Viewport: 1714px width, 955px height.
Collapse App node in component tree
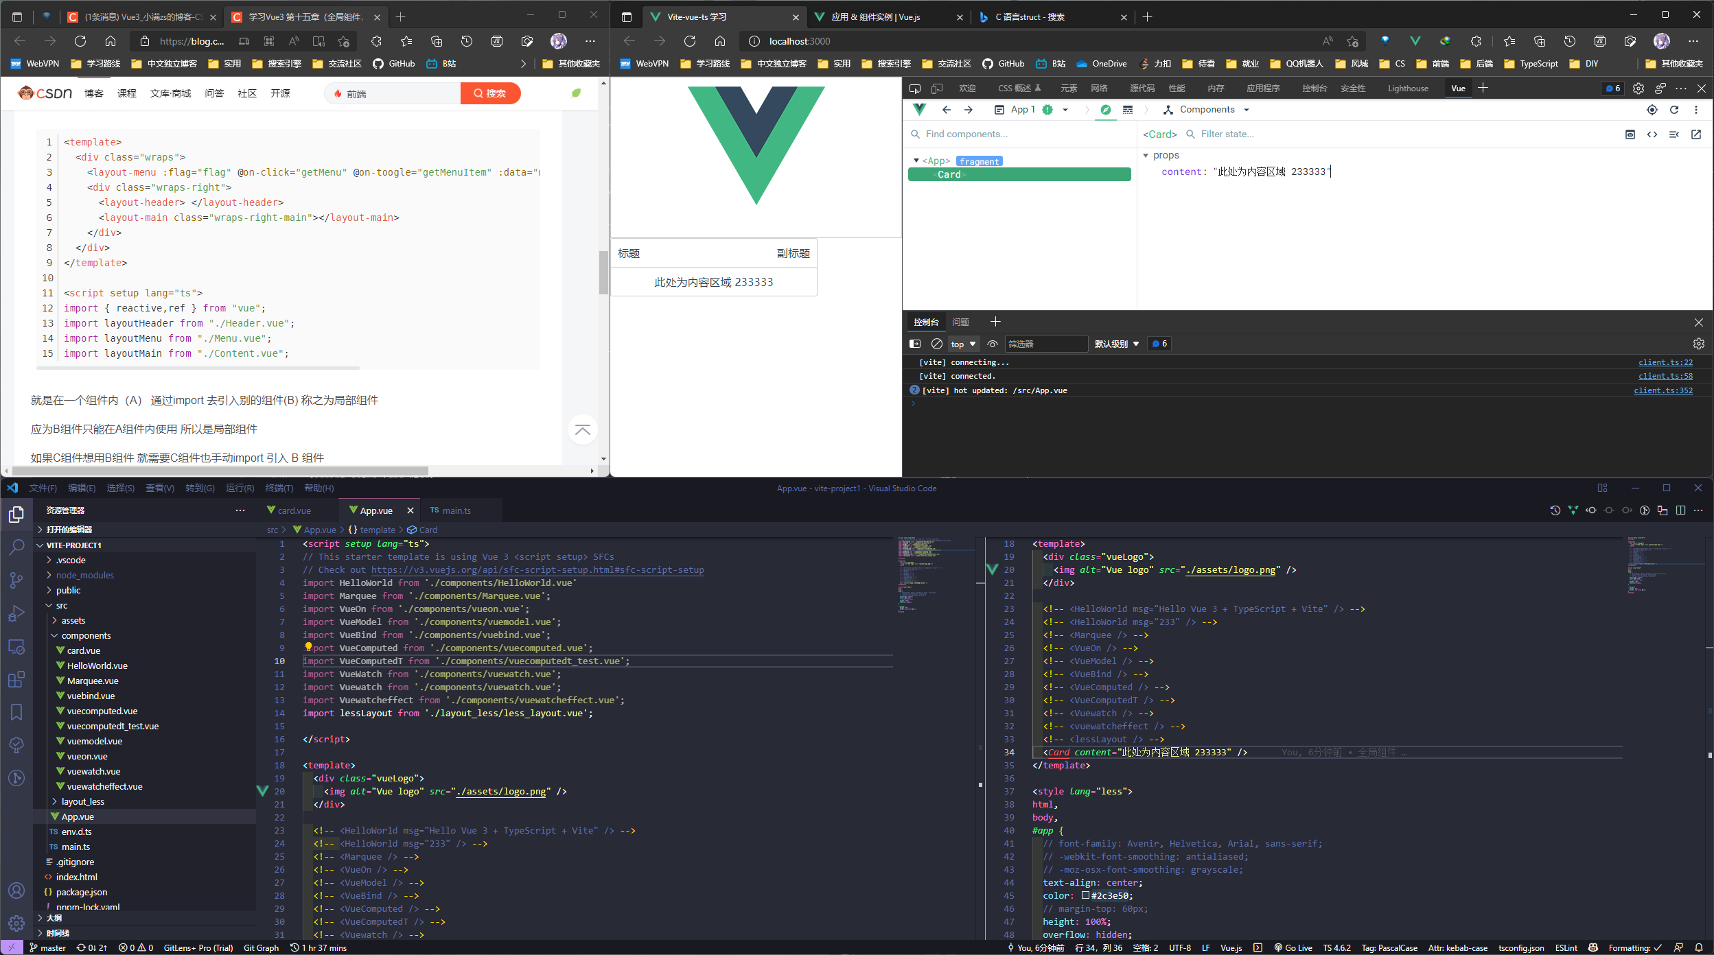[916, 161]
